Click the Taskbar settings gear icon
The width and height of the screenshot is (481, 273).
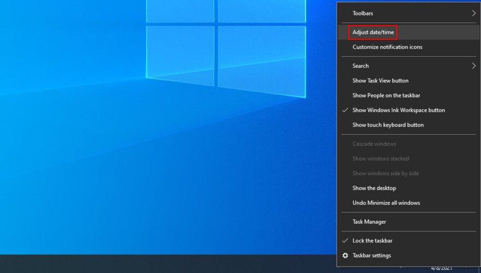(345, 256)
